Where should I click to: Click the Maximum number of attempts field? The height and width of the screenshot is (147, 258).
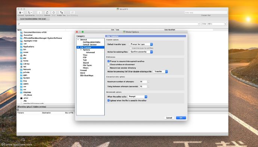click(x=143, y=82)
